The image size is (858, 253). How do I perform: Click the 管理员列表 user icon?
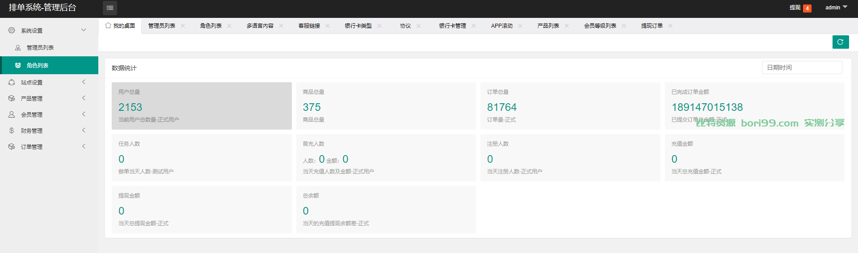coord(18,47)
